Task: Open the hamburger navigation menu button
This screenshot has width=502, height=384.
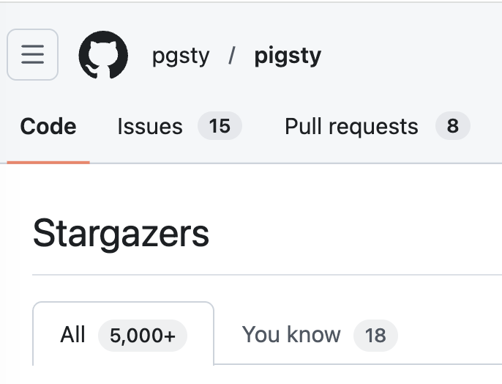Action: point(32,54)
